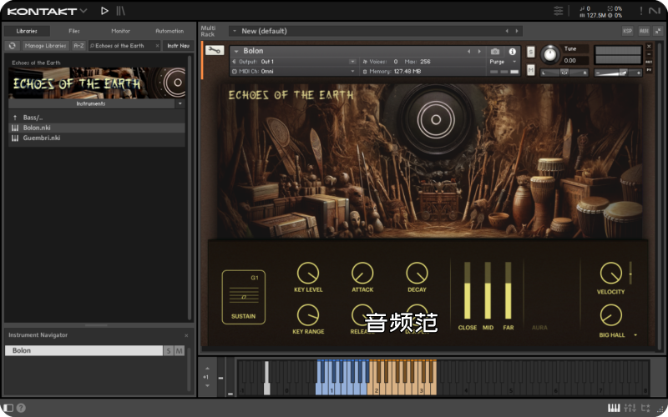Refresh the libraries list
Image resolution: width=668 pixels, height=417 pixels.
coord(13,46)
